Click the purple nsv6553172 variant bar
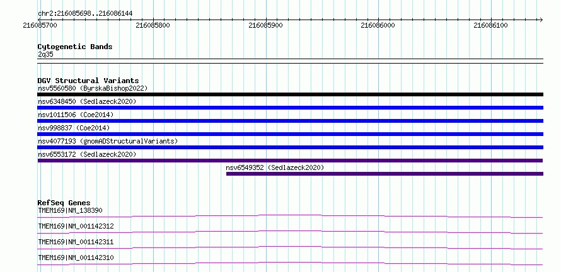This screenshot has width=561, height=272. pyautogui.click(x=290, y=161)
